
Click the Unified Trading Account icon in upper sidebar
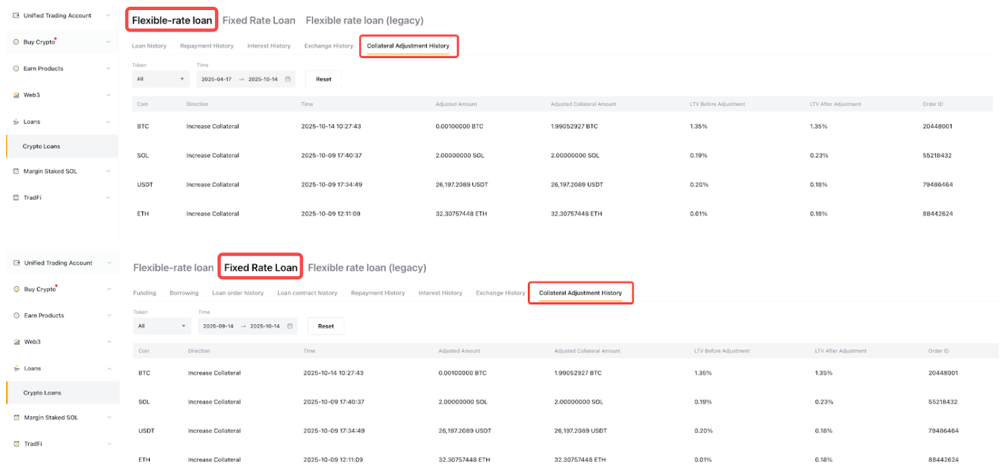point(16,15)
